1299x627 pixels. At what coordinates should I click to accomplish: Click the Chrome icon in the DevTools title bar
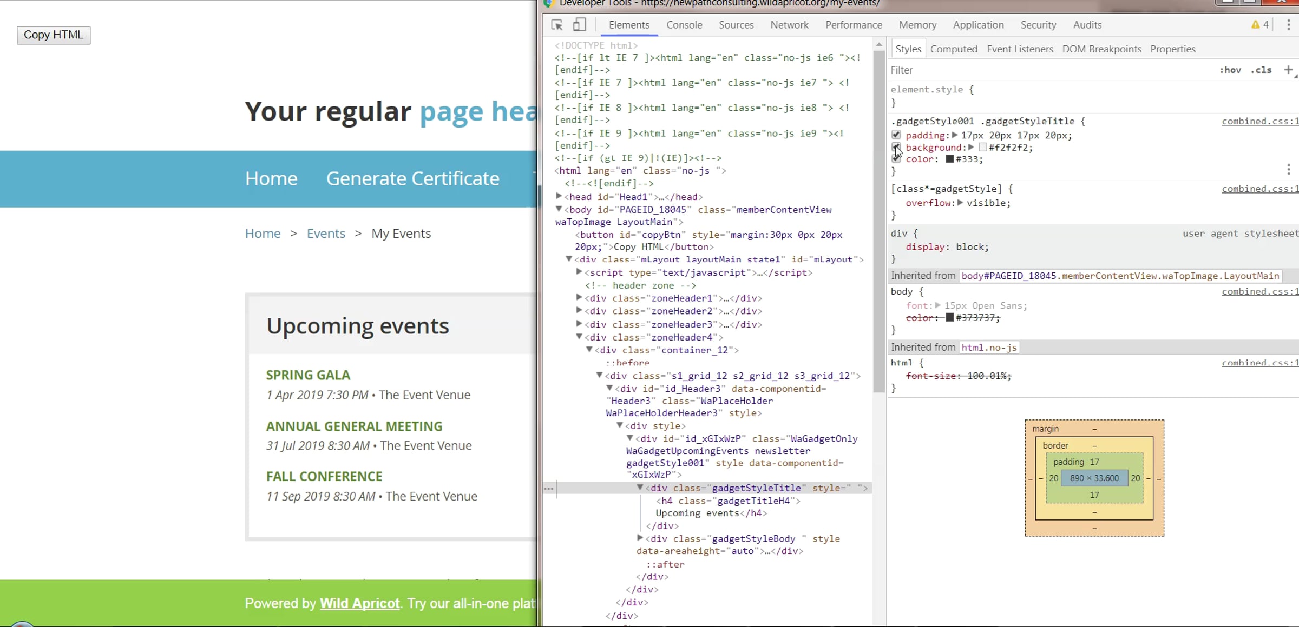[x=548, y=3]
